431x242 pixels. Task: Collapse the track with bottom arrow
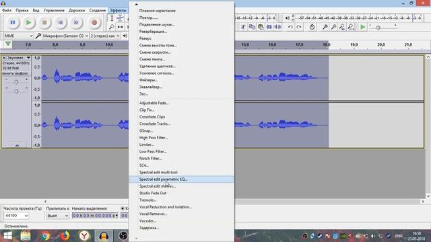pos(17,145)
